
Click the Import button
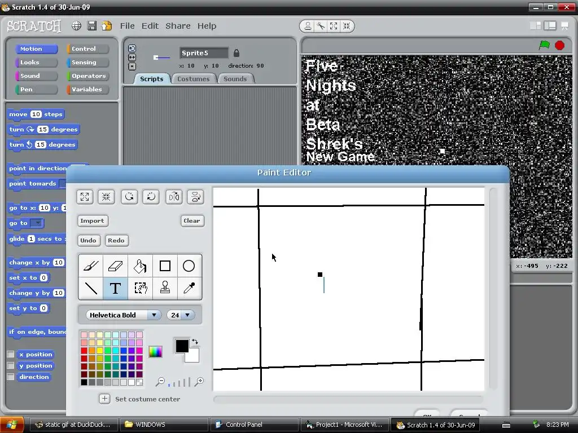tap(92, 220)
